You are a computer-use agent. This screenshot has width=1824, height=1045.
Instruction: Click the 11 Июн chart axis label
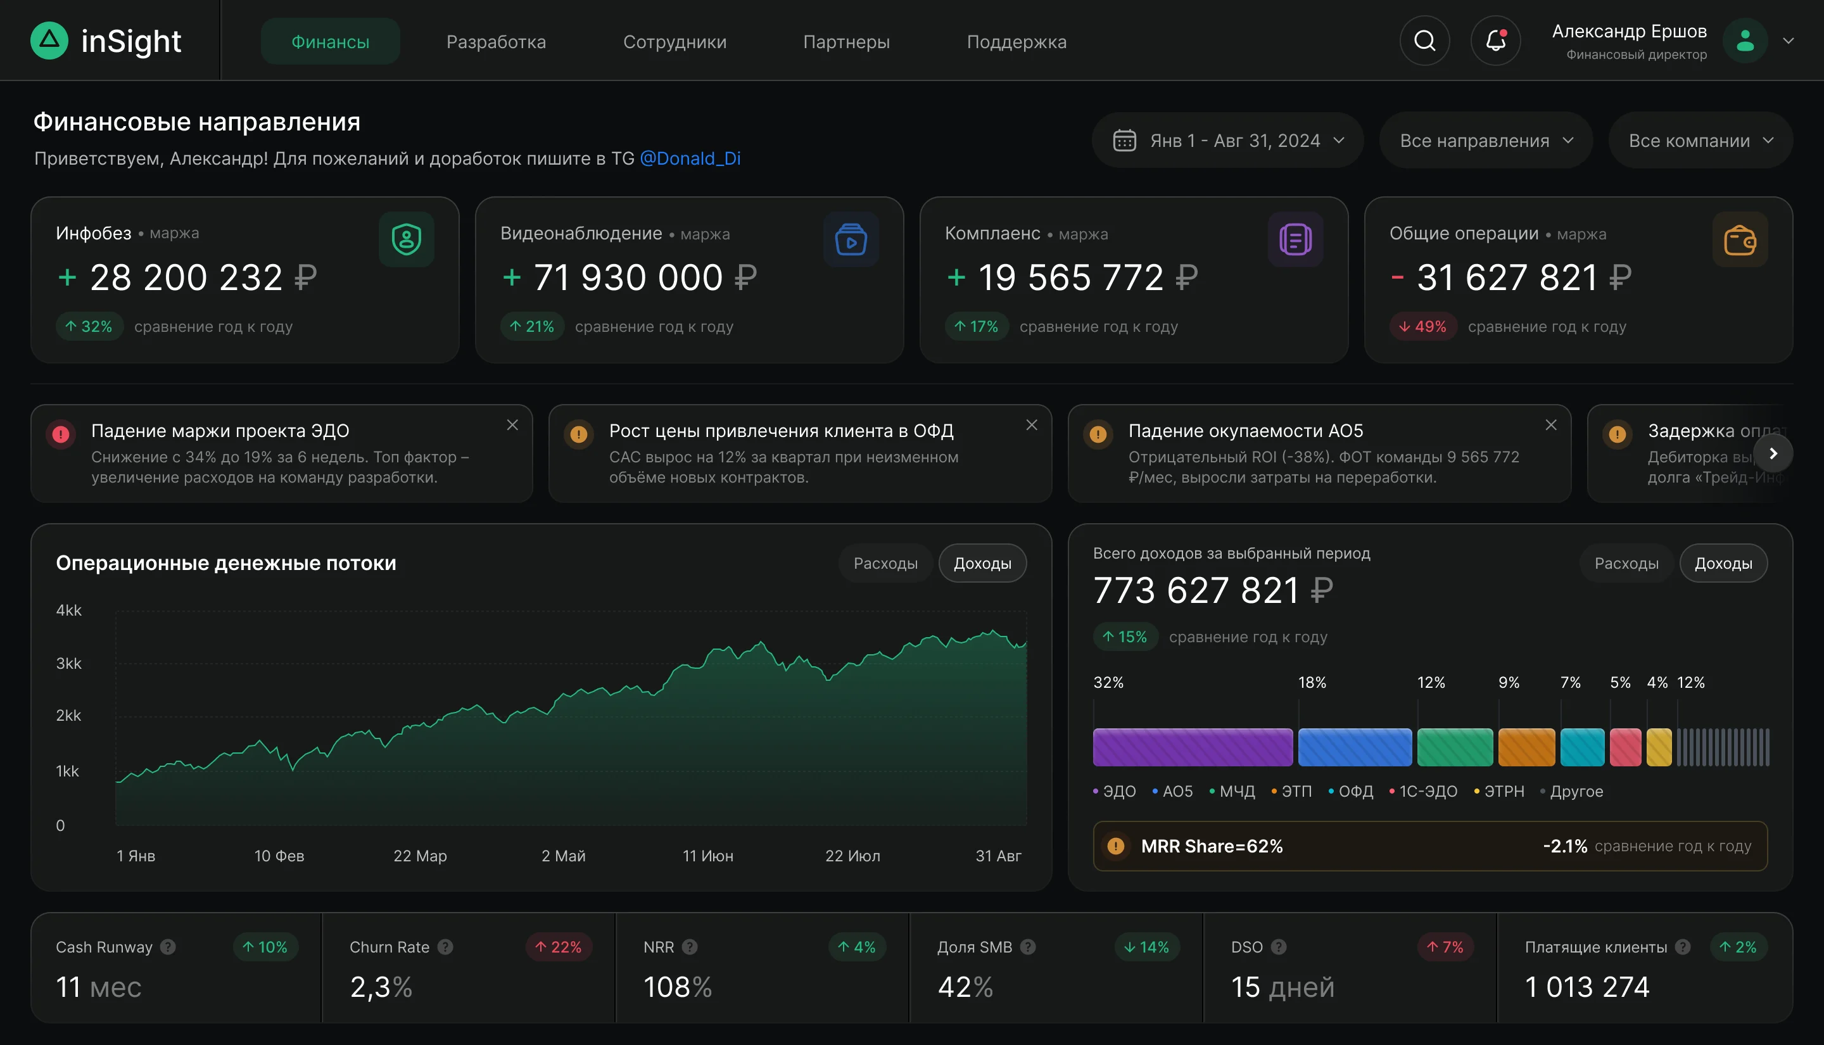point(707,856)
